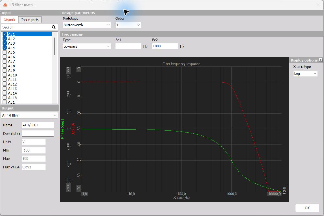Check the AI 8 signal checkbox
The height and width of the screenshot is (216, 324).
tap(5, 66)
